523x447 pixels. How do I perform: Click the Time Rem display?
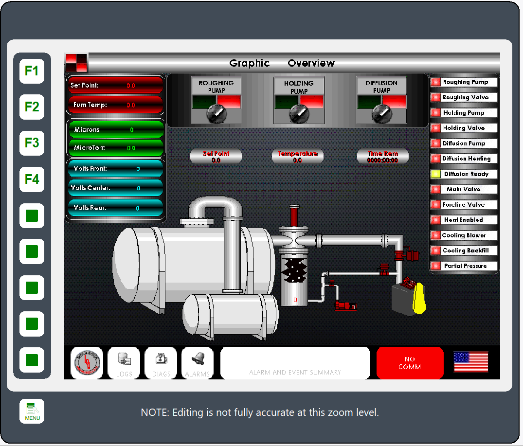click(382, 156)
